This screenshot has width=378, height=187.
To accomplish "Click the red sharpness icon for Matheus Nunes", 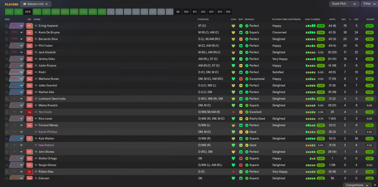I will tap(241, 79).
